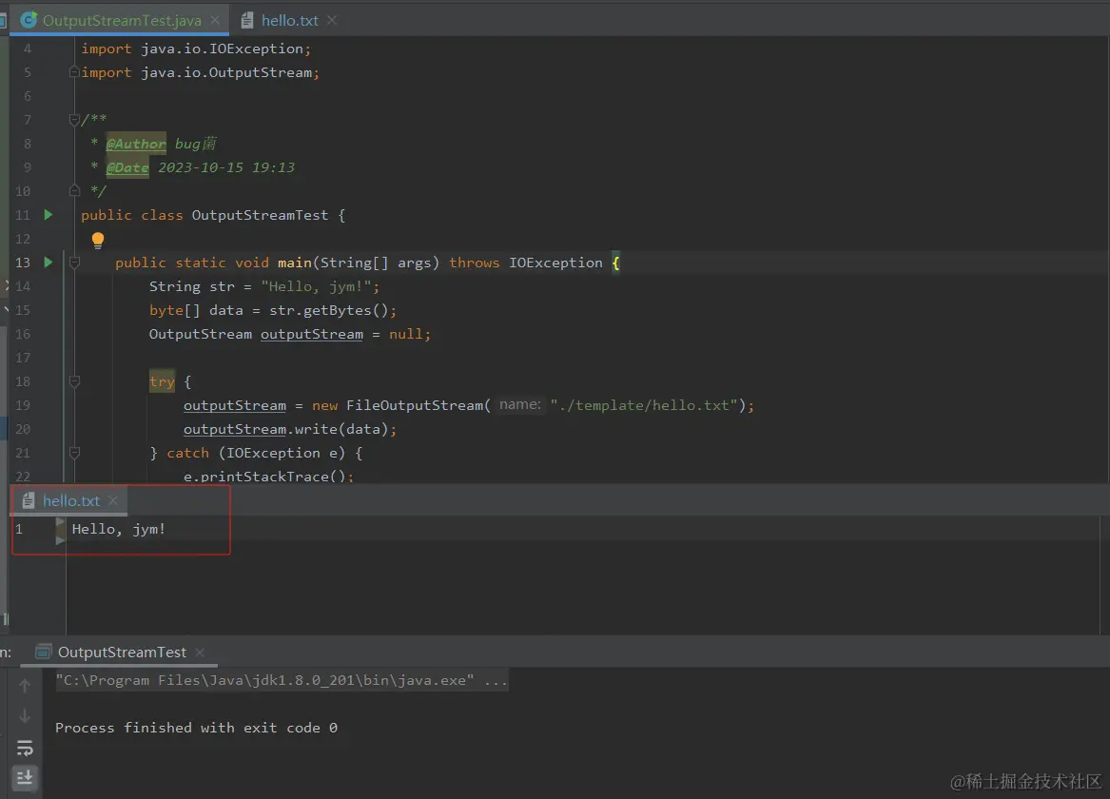Collapse the import block fold marker
The height and width of the screenshot is (799, 1110).
(74, 72)
